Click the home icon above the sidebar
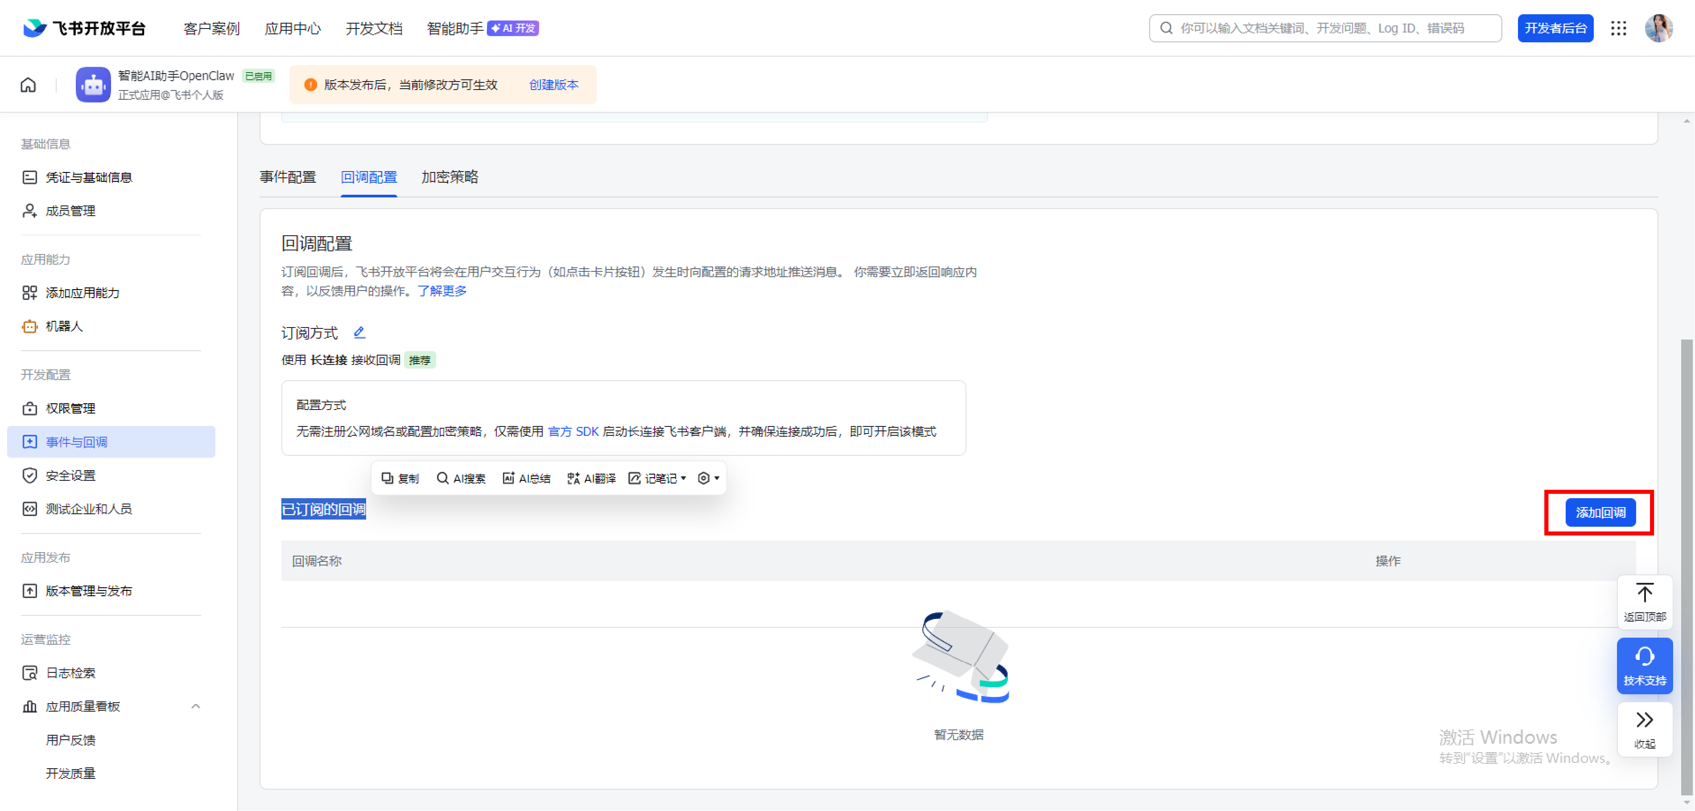Image resolution: width=1695 pixels, height=811 pixels. pyautogui.click(x=28, y=84)
